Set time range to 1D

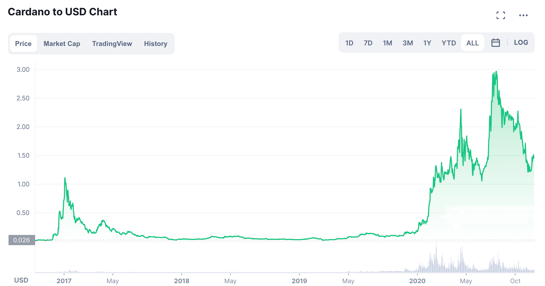point(349,43)
